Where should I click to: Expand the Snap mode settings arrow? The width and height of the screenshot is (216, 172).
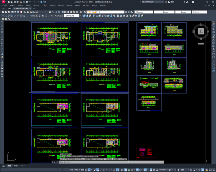pos(92,170)
